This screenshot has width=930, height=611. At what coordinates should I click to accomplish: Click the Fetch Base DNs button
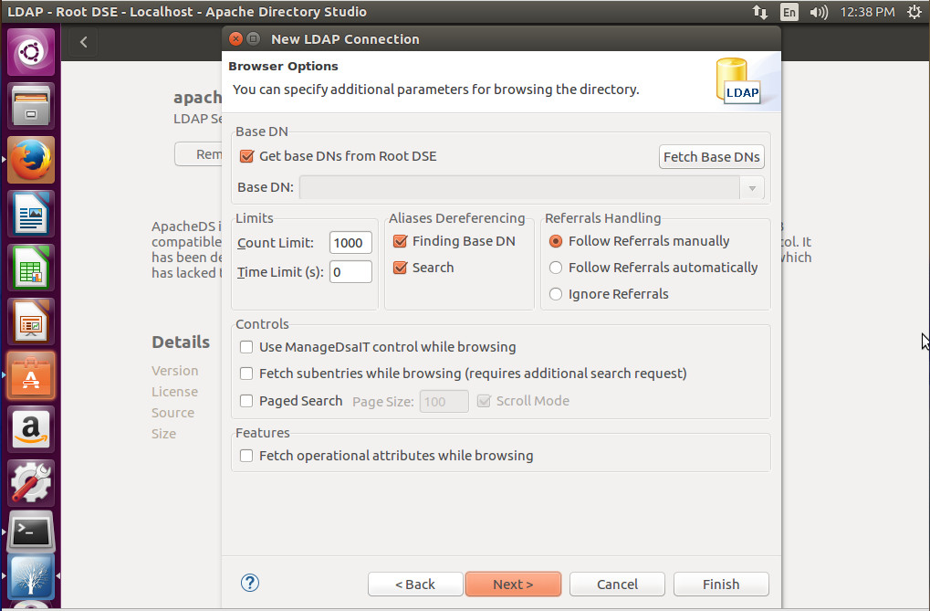tap(711, 157)
